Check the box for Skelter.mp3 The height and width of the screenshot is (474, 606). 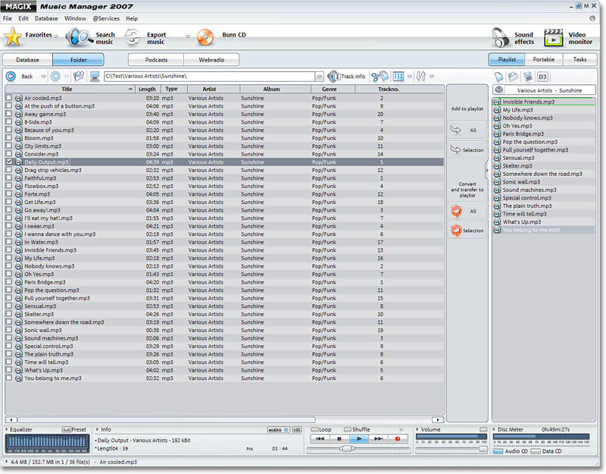pyautogui.click(x=9, y=314)
